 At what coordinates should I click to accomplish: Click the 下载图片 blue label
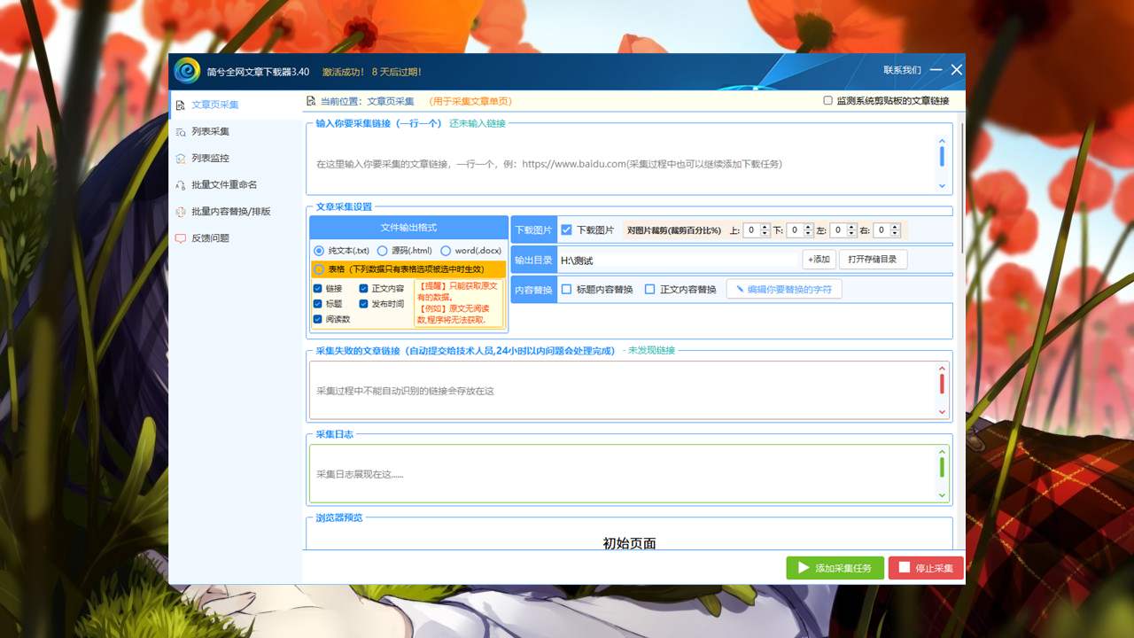[533, 230]
